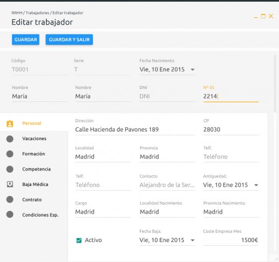
Task: Click the GUARDAR button
Action: click(25, 39)
